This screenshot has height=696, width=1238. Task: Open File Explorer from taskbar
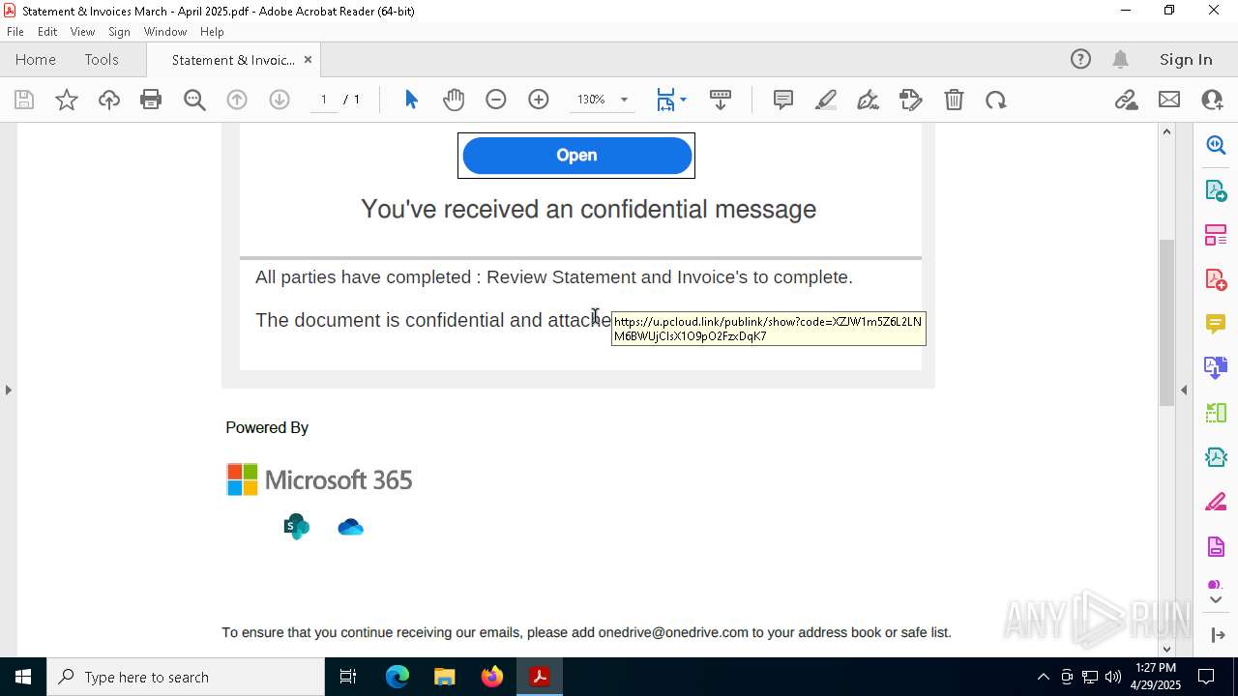coord(445,677)
